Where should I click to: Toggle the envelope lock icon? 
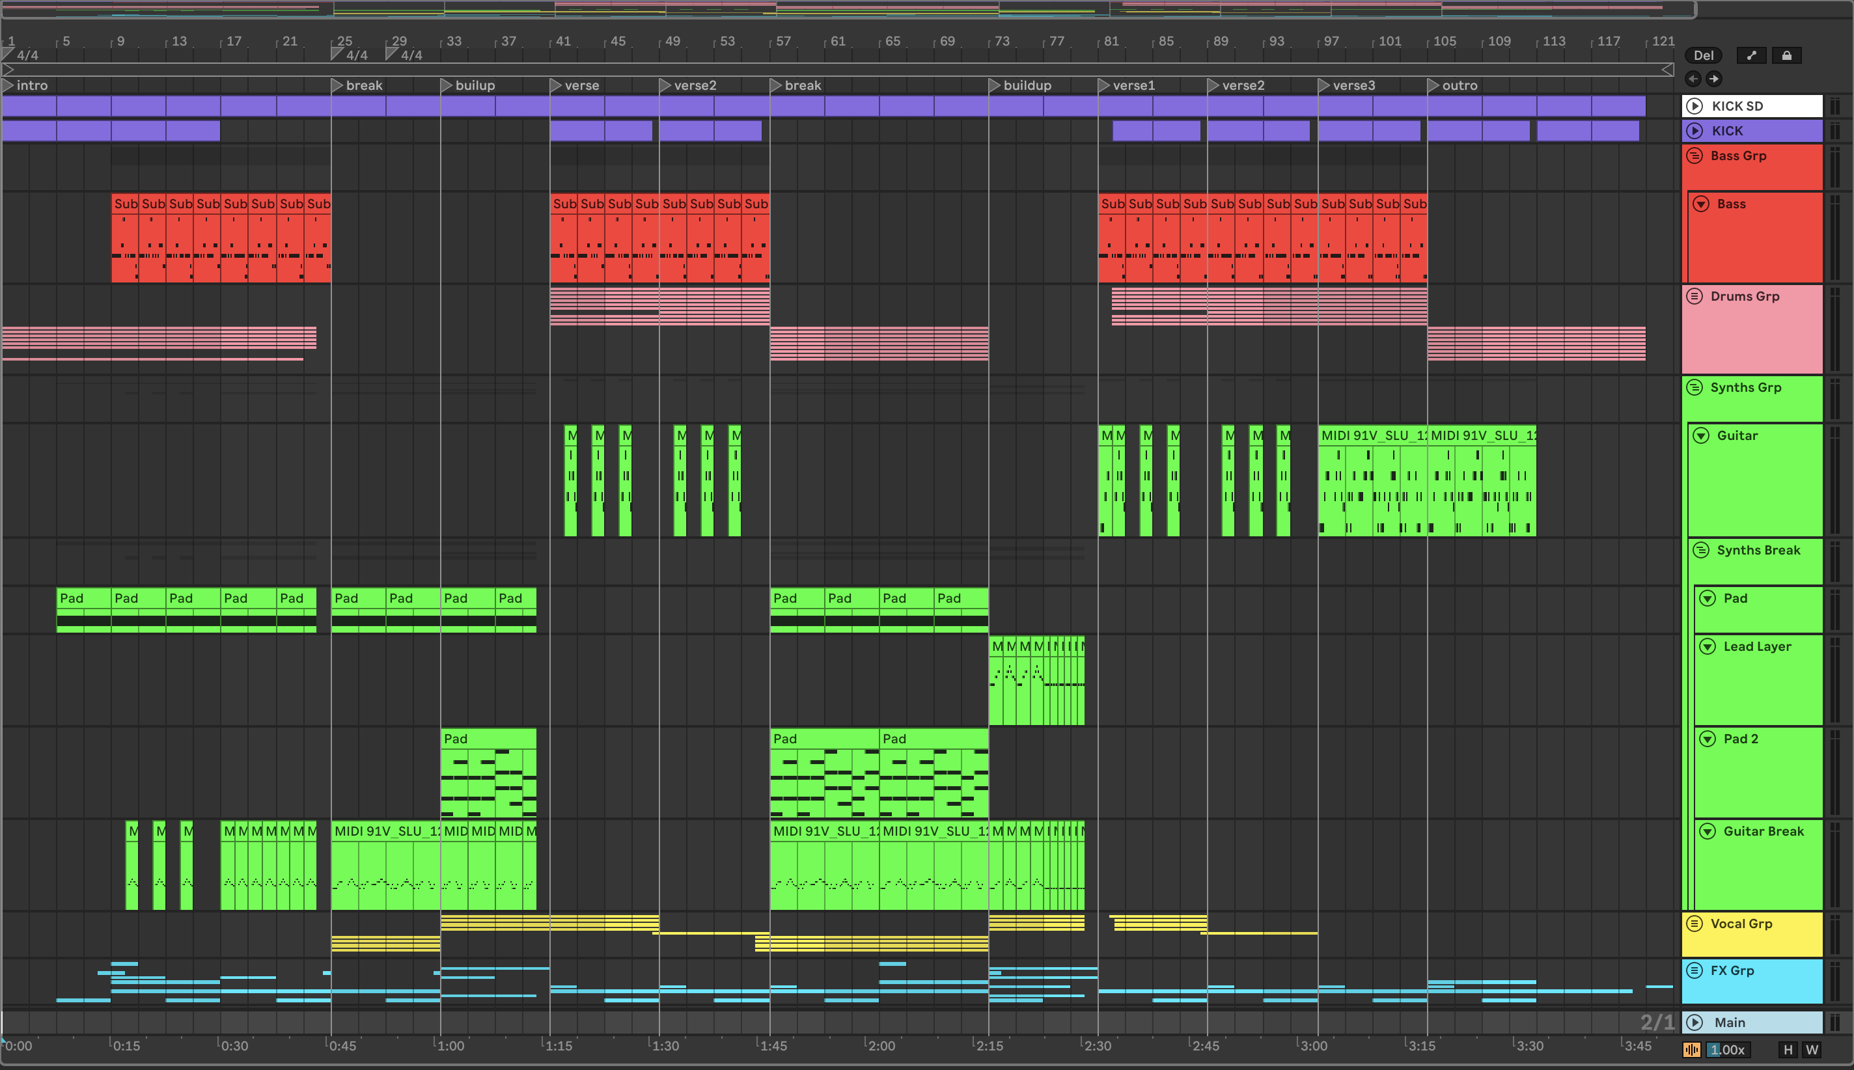[1786, 55]
